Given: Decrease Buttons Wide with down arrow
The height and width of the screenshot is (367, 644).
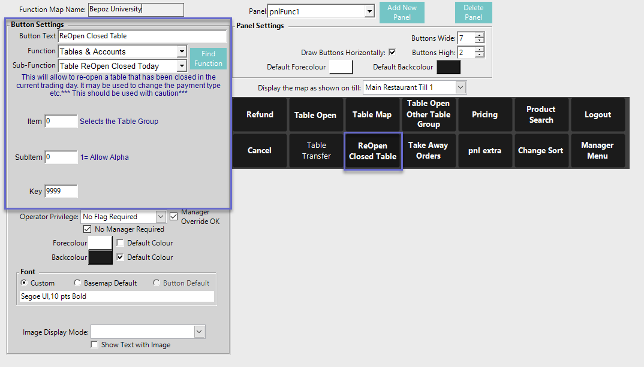Looking at the screenshot, I should (x=479, y=41).
